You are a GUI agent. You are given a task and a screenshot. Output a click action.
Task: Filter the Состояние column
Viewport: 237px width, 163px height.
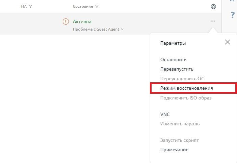click(x=97, y=6)
